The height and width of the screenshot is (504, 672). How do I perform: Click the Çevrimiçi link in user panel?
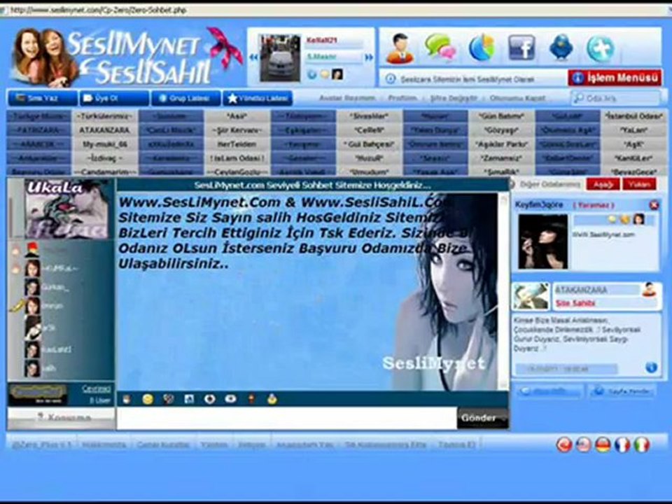tap(97, 388)
